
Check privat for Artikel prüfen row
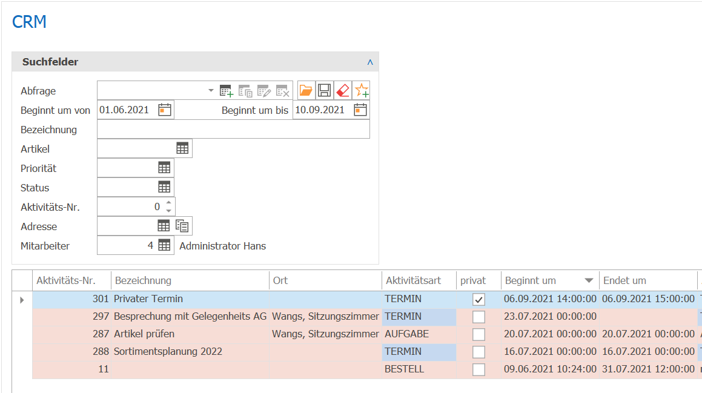(478, 334)
